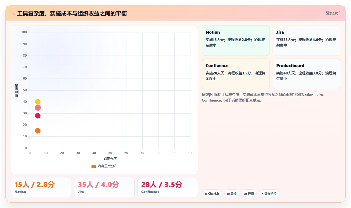
Task: Select the 表格 tag chip
Action: pyautogui.click(x=232, y=193)
